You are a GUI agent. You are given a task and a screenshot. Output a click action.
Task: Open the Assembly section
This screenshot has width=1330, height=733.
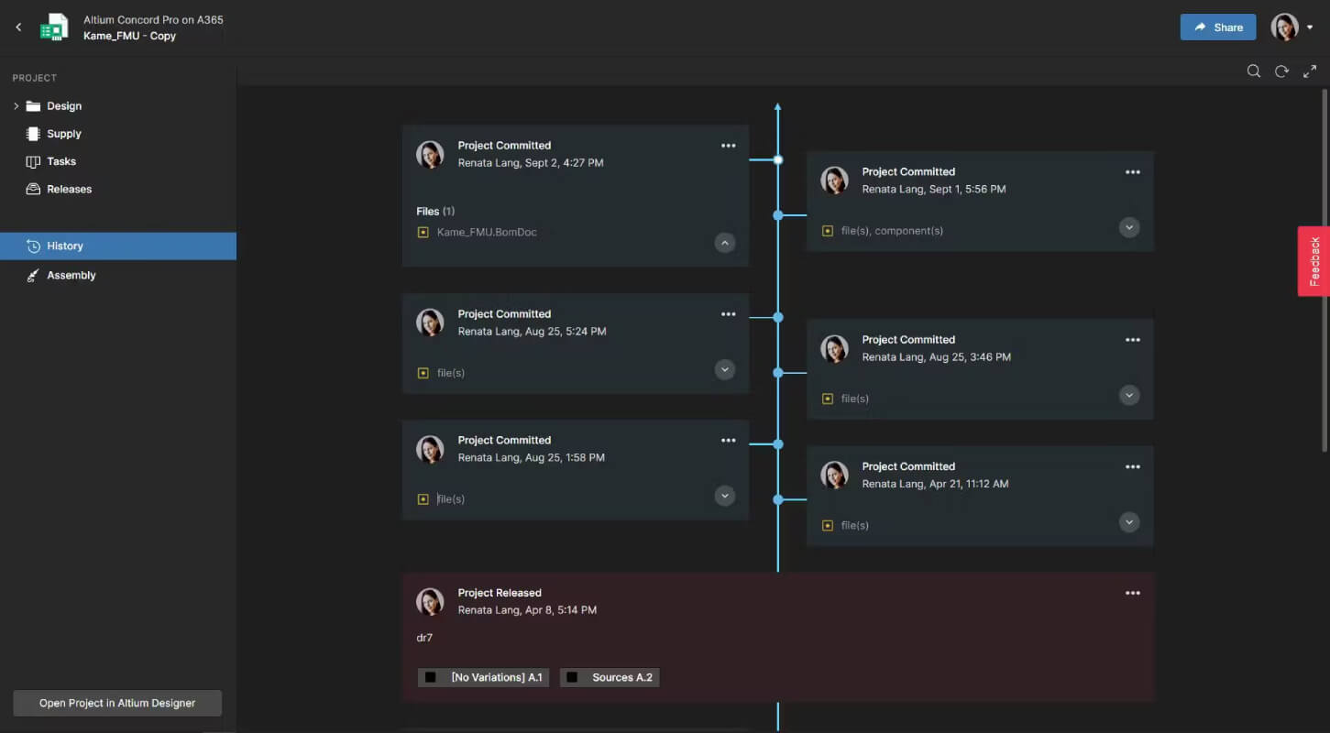pyautogui.click(x=71, y=275)
